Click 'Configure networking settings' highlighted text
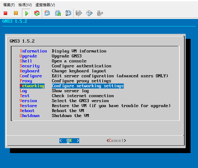 pos(88,86)
